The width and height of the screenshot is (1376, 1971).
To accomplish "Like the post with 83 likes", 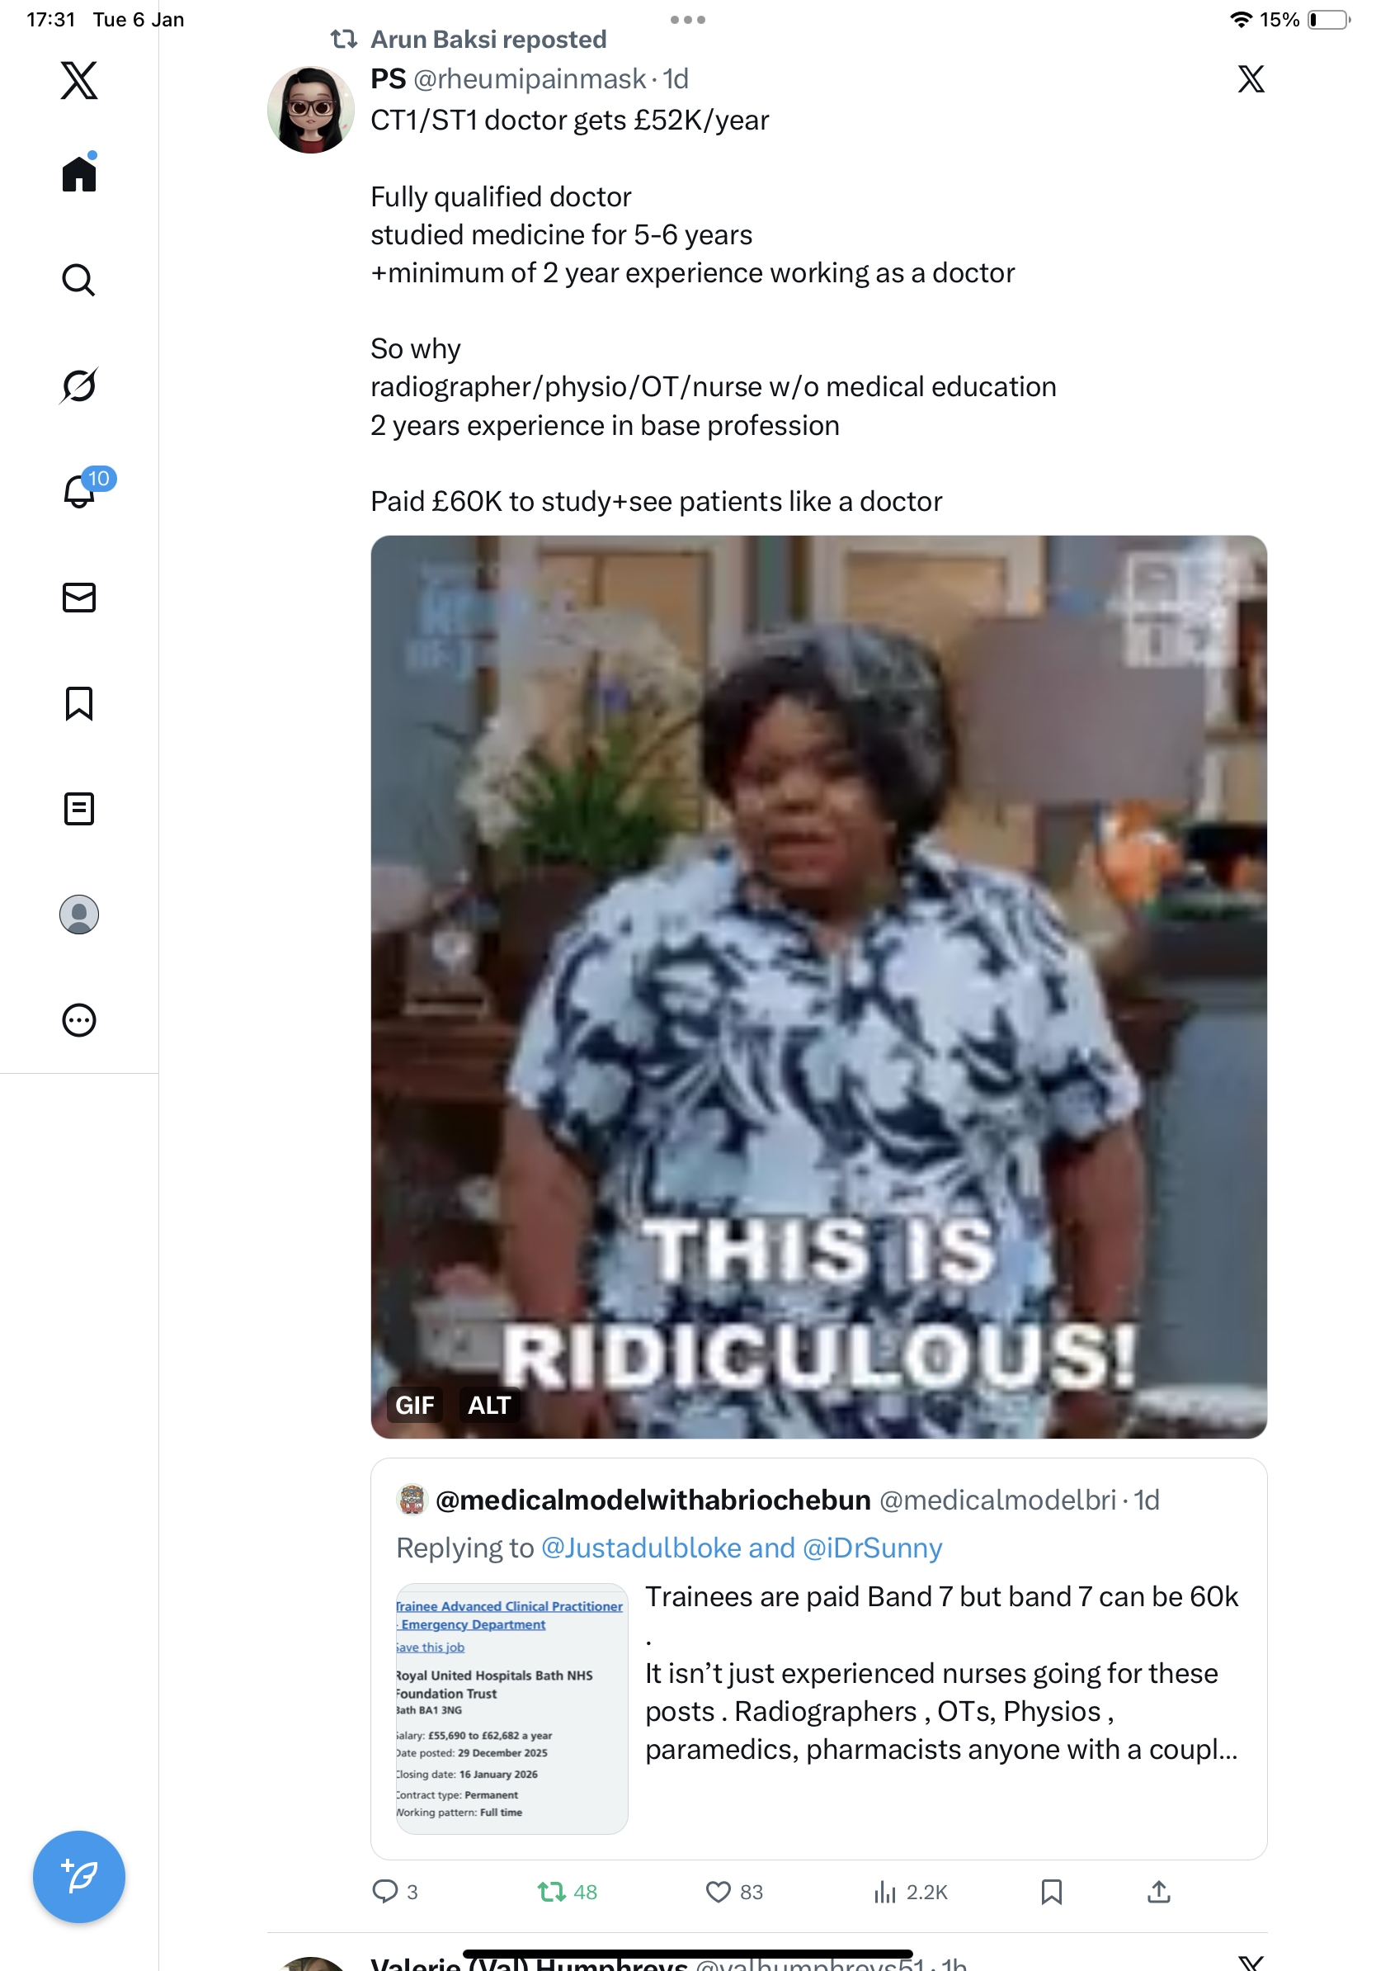I will click(733, 1891).
